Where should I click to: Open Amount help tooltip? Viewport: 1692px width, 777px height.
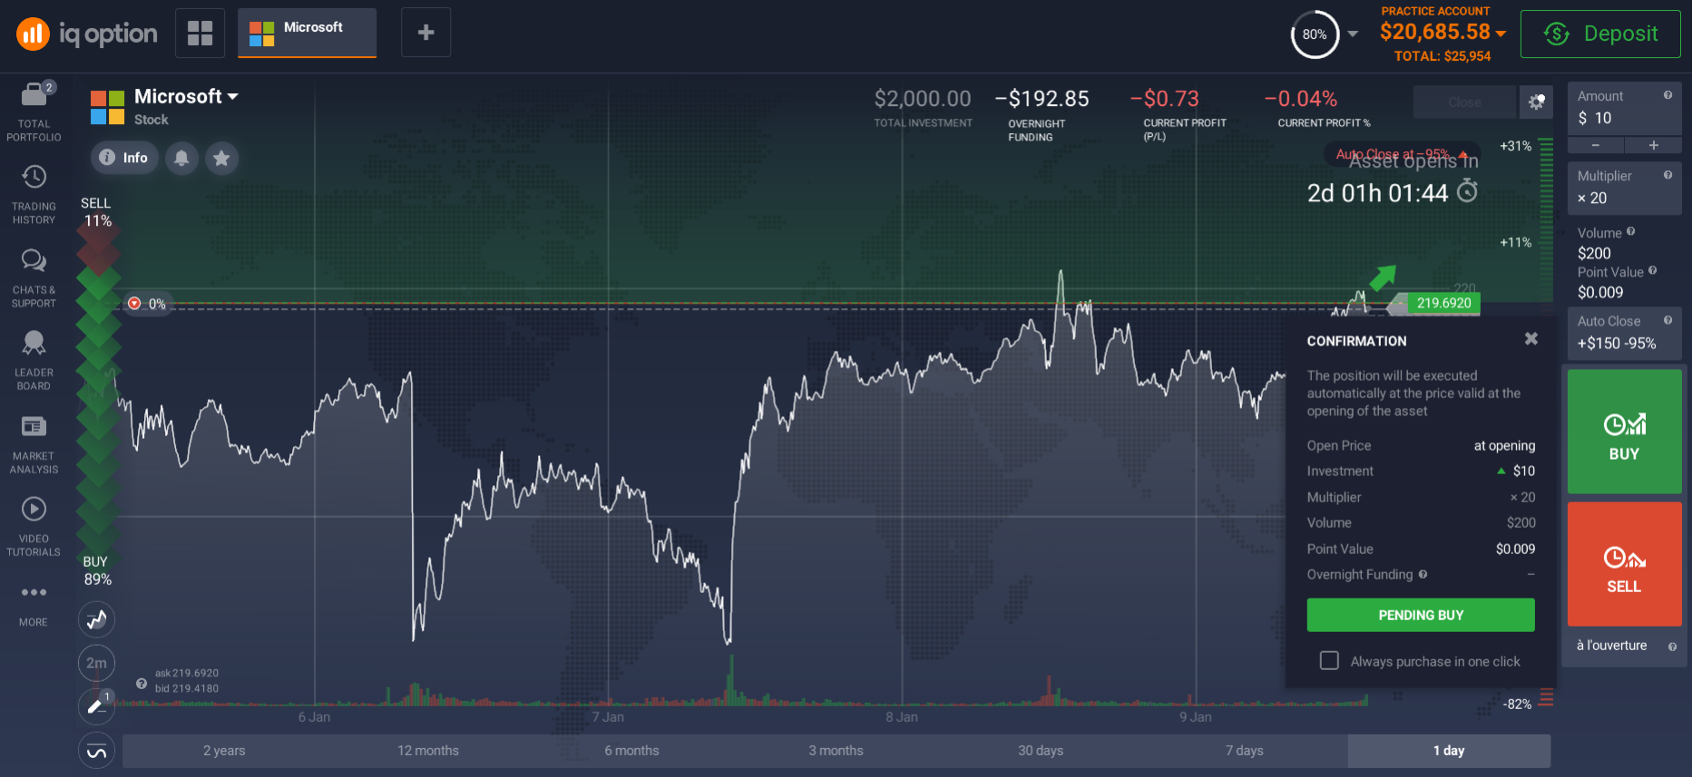click(1668, 95)
